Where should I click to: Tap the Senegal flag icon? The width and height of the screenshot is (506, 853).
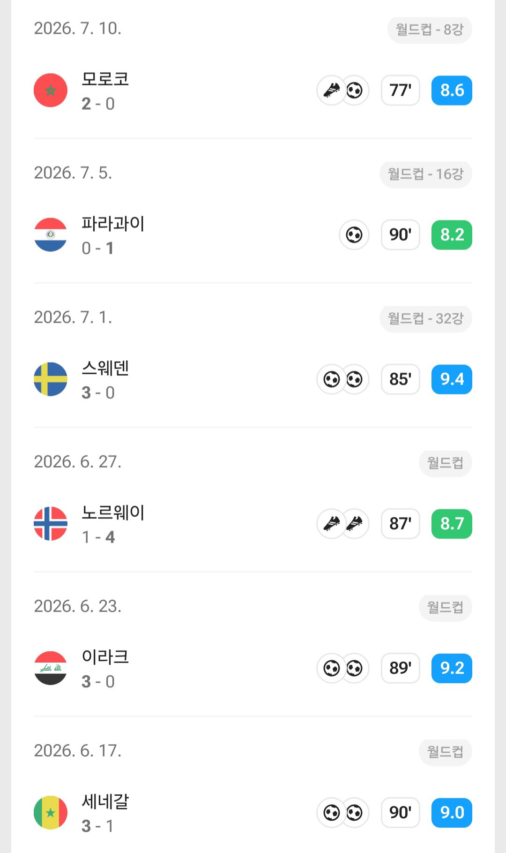[x=51, y=812]
